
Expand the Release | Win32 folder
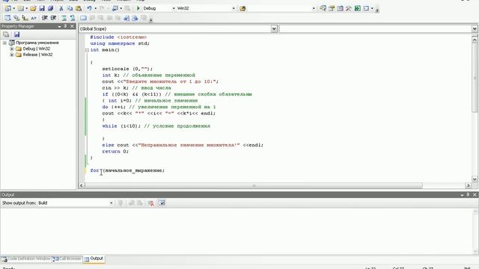[12, 55]
